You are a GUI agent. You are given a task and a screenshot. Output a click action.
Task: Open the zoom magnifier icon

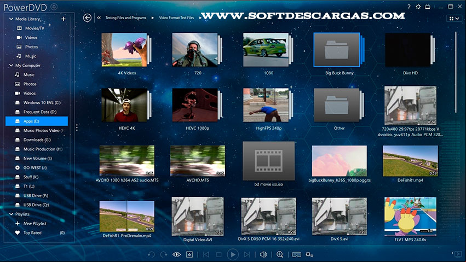click(x=280, y=254)
